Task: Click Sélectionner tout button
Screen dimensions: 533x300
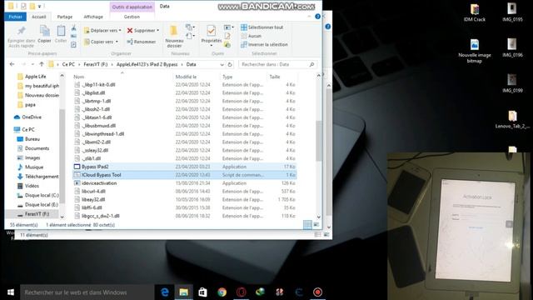Action: [262, 27]
